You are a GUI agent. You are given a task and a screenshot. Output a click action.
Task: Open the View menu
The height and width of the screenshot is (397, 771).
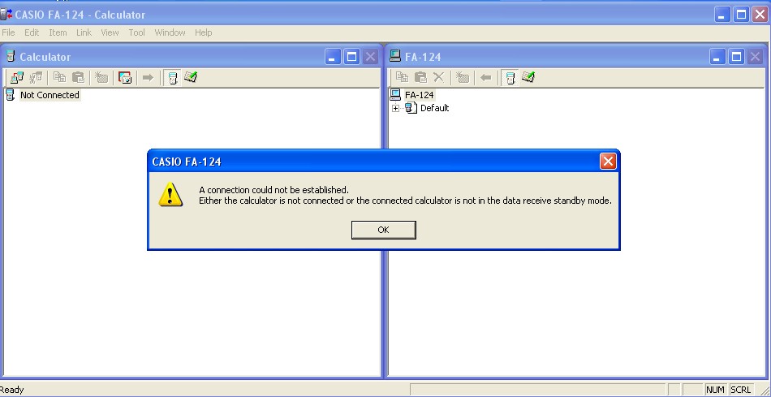[110, 32]
